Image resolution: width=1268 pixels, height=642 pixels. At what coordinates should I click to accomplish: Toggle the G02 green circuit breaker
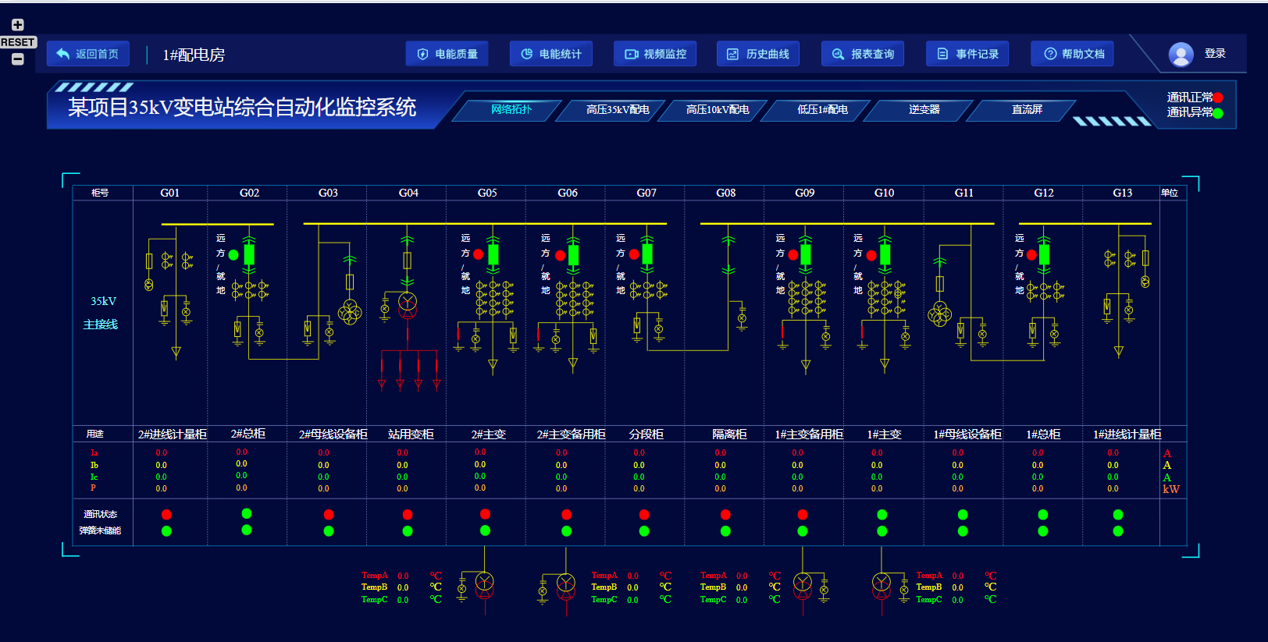pyautogui.click(x=249, y=254)
